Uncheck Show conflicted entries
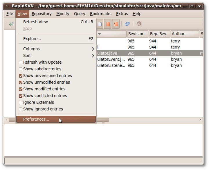This screenshot has height=170, width=209. point(21,96)
